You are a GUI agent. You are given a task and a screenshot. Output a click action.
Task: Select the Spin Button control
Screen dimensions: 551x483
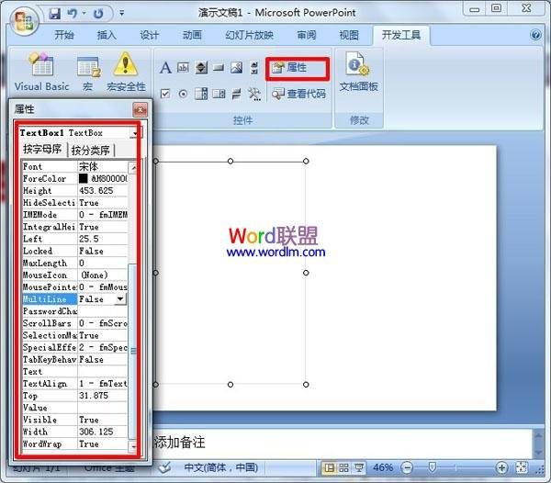coord(201,67)
